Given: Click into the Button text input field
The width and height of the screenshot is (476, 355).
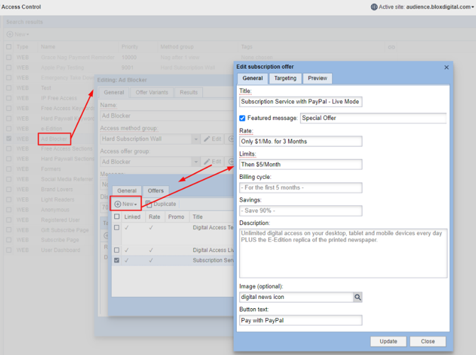Looking at the screenshot, I should tap(300, 320).
